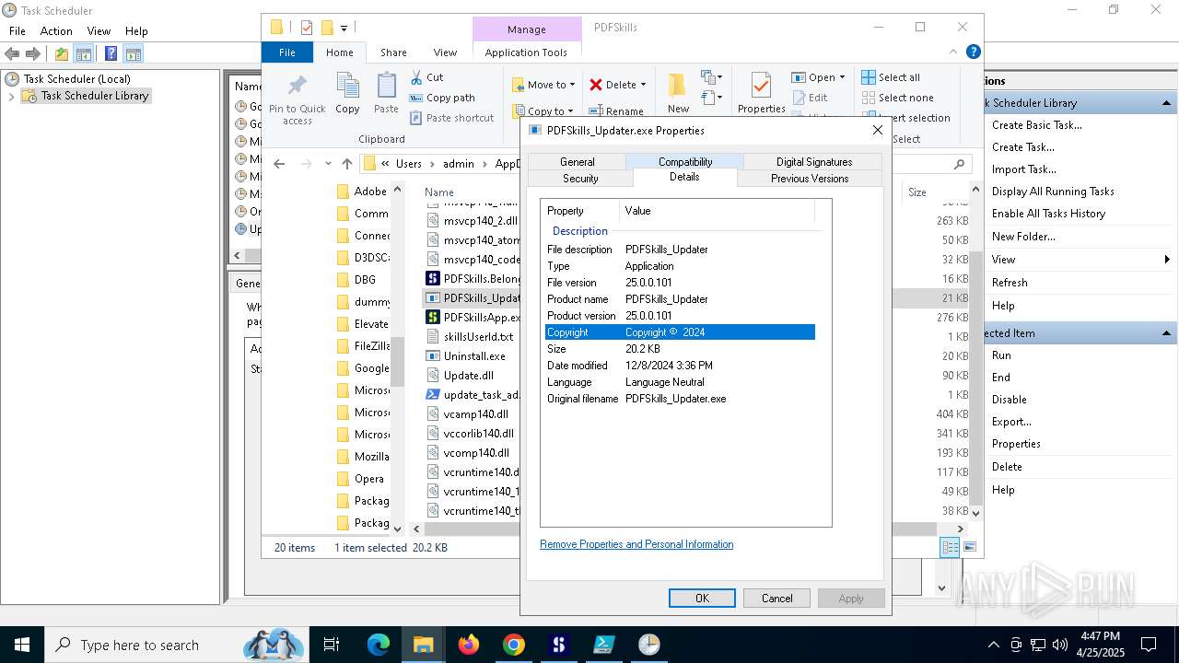Click Pin to Quick access icon
1179x663 pixels.
coord(297,87)
